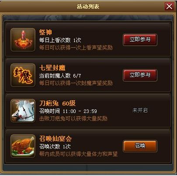177x176 pixels.
Task: Click the scarred rabbit 刀疤兔 portrait
Action: tap(23, 111)
